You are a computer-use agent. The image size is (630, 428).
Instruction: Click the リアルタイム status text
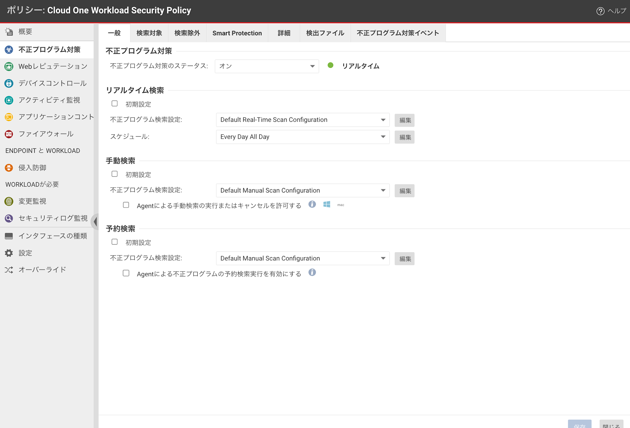point(361,66)
